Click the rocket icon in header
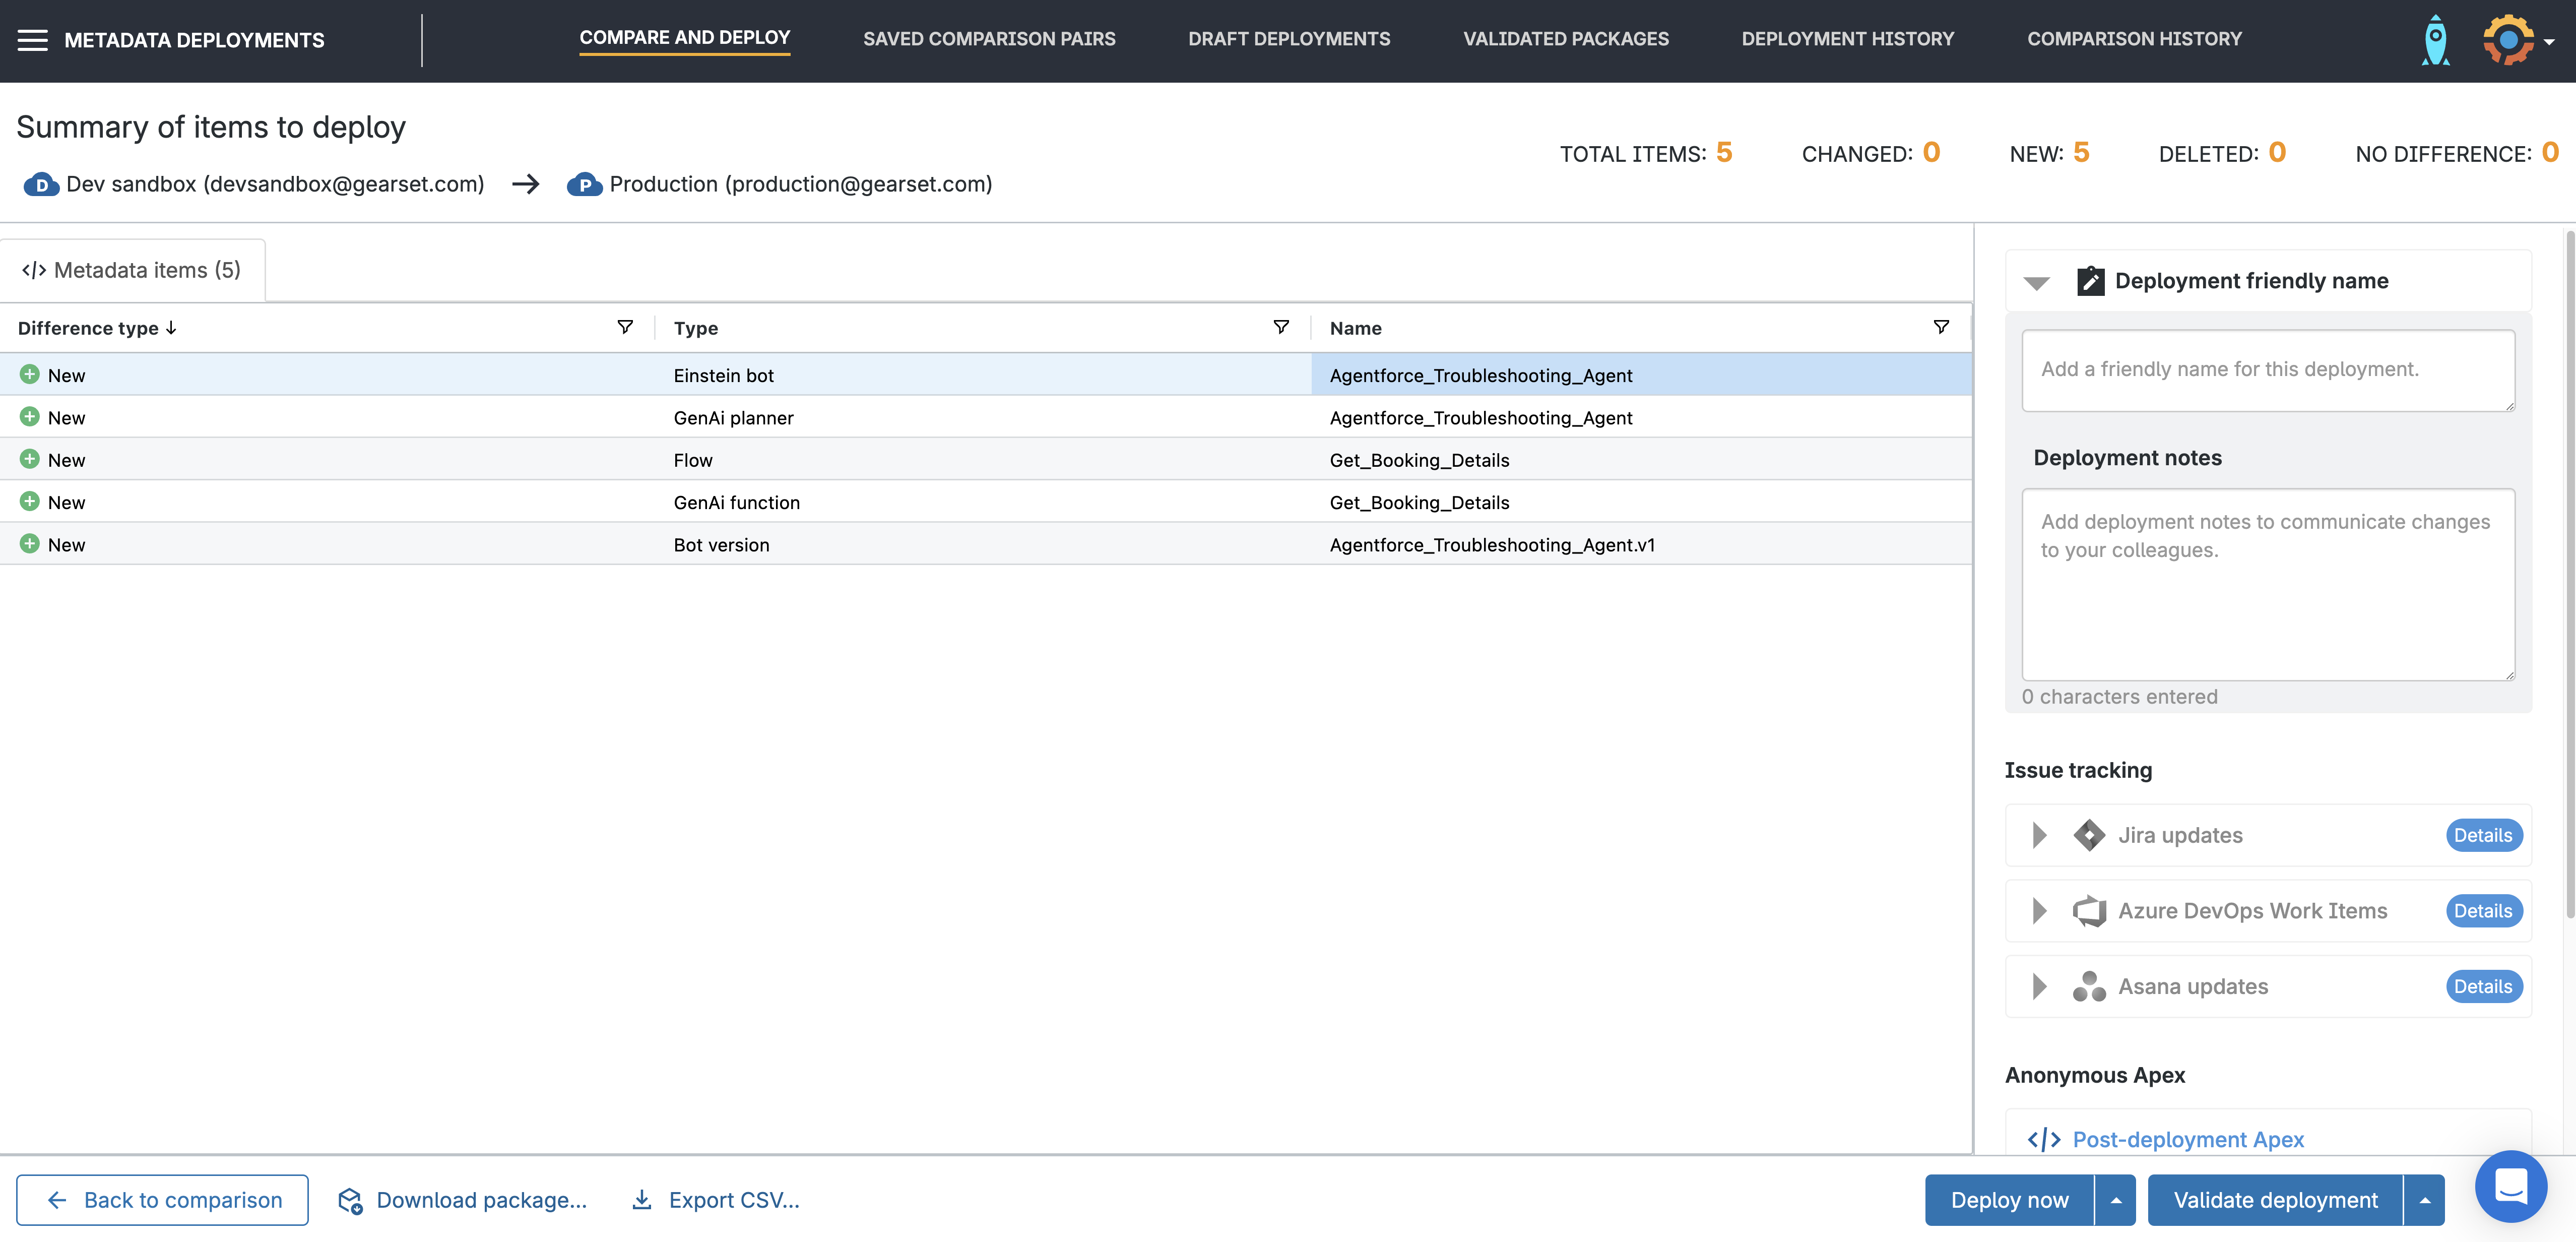2576x1242 pixels. [x=2435, y=40]
